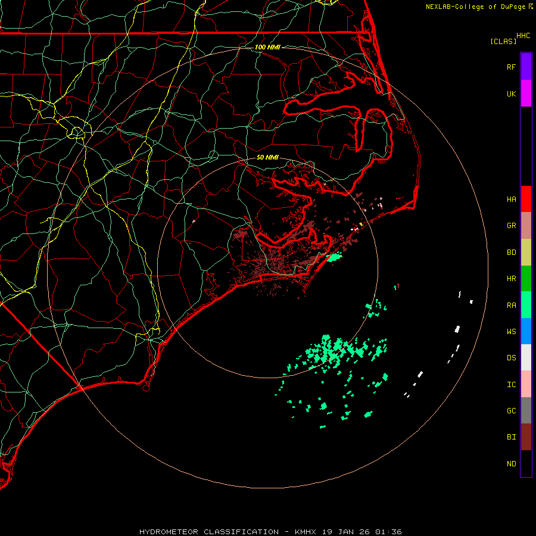Click the RF legend label

pos(511,67)
